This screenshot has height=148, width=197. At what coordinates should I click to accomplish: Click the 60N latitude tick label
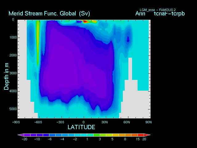(x=127, y=122)
